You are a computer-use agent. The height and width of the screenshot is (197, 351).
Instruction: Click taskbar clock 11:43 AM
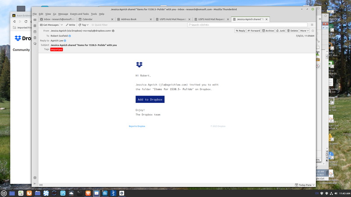click(344, 193)
